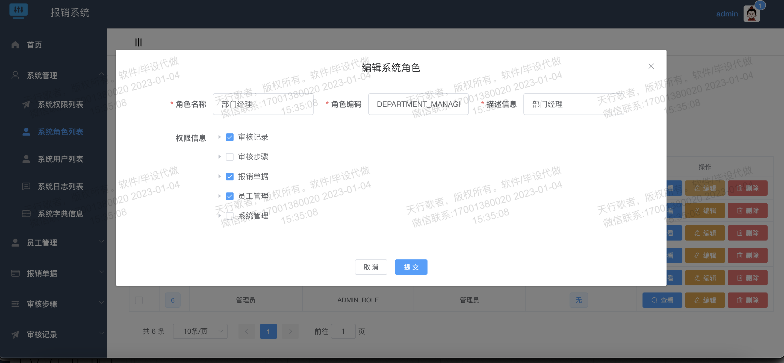Click the admin user avatar
784x363 pixels.
(751, 14)
